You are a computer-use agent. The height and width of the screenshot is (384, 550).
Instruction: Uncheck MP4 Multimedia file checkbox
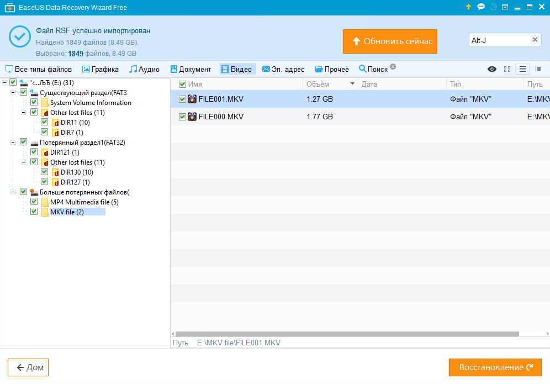pos(34,202)
